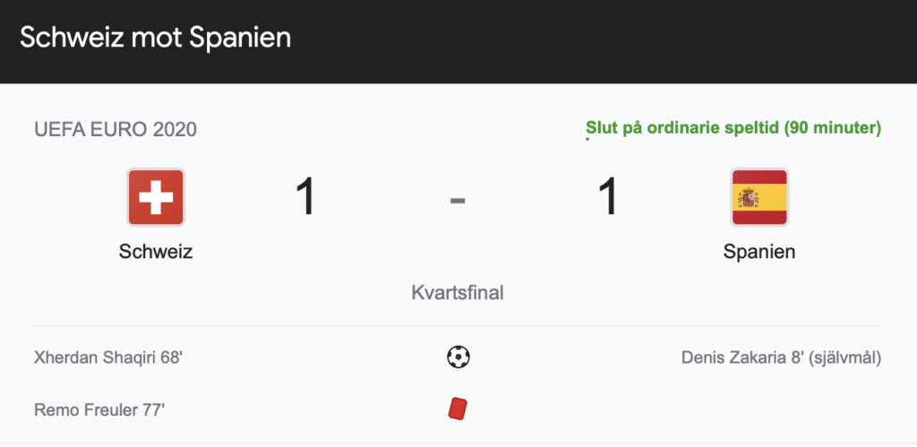
Task: Open the Spanien team name
Action: coord(759,252)
